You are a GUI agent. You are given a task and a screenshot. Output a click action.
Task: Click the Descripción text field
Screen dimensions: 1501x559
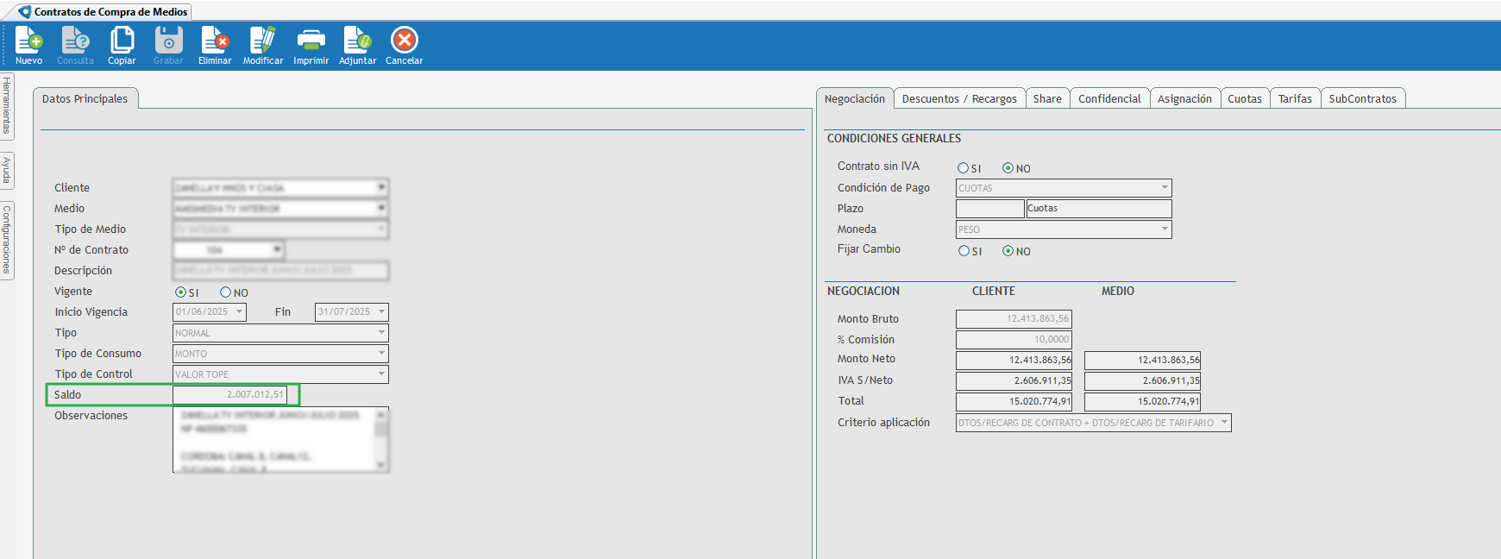(280, 270)
